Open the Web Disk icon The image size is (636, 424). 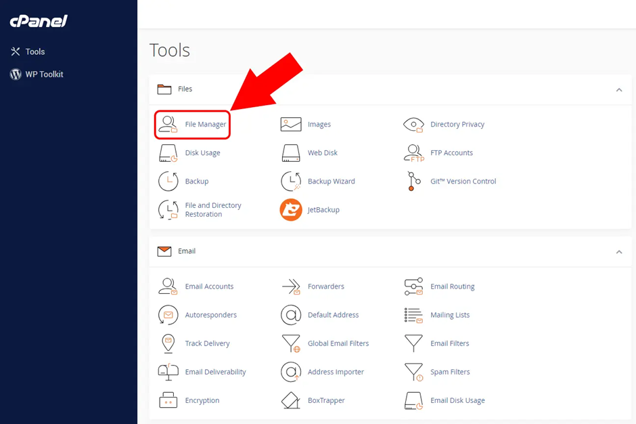click(x=291, y=153)
